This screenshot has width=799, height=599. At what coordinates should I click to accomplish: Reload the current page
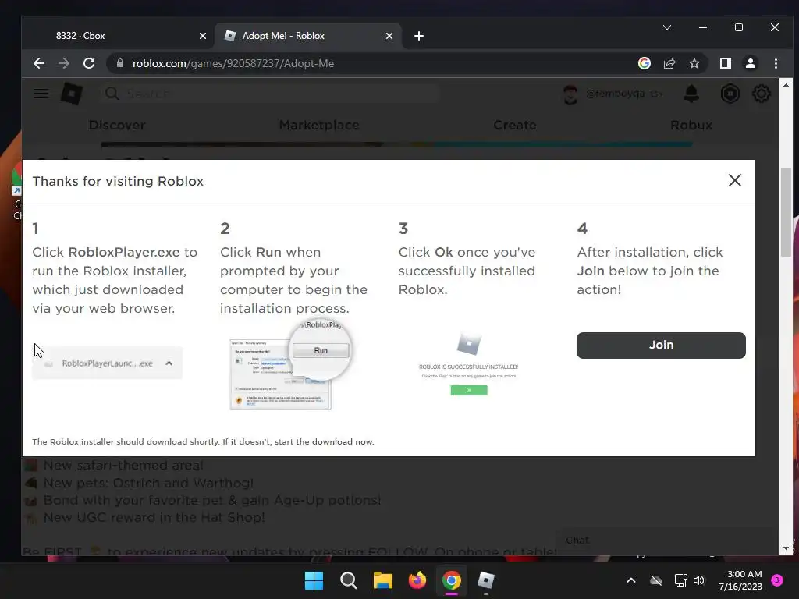tap(89, 63)
